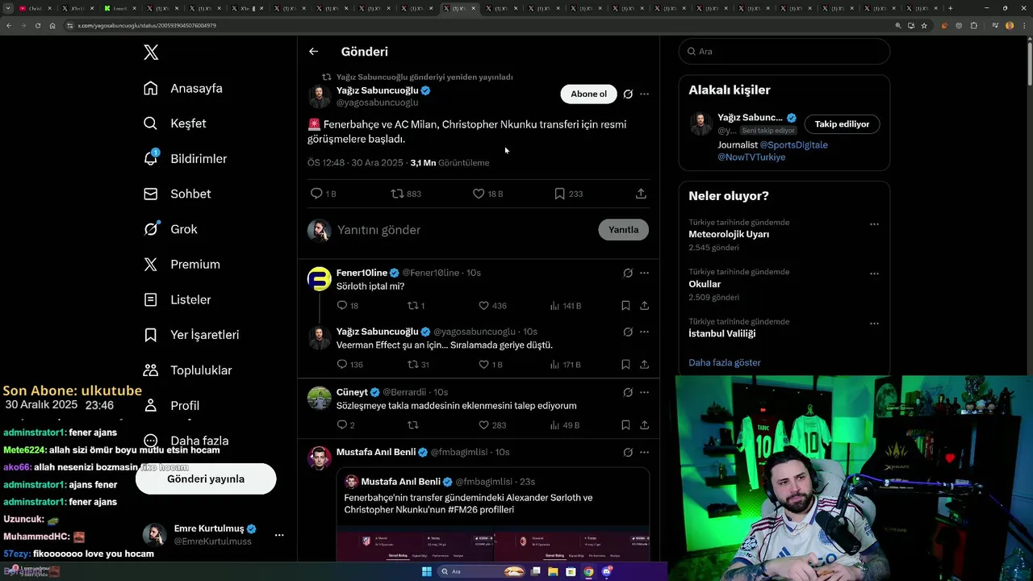Repost Fener10line's post with 1 repost
1033x581 pixels.
(412, 306)
